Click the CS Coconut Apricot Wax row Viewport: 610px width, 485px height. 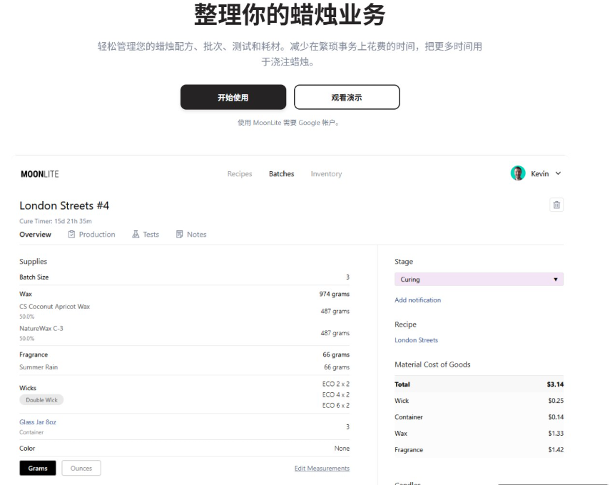[x=184, y=311]
